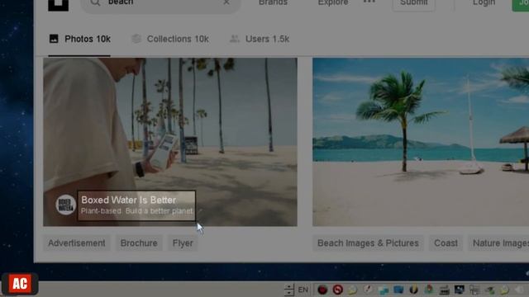Select the Photos 10k tab
Image resolution: width=529 pixels, height=297 pixels.
click(79, 39)
